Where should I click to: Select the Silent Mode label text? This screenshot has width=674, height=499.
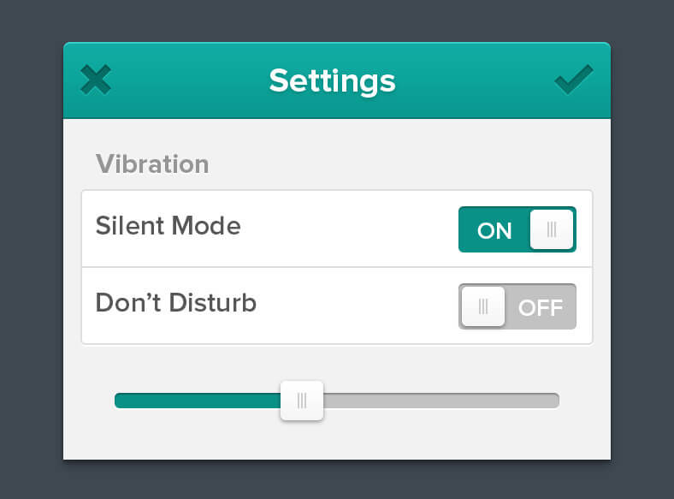point(168,226)
